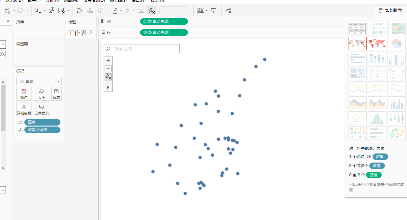Viewport: 407px width, 220px height.
Task: Zoom in on the map
Action: pos(108,61)
